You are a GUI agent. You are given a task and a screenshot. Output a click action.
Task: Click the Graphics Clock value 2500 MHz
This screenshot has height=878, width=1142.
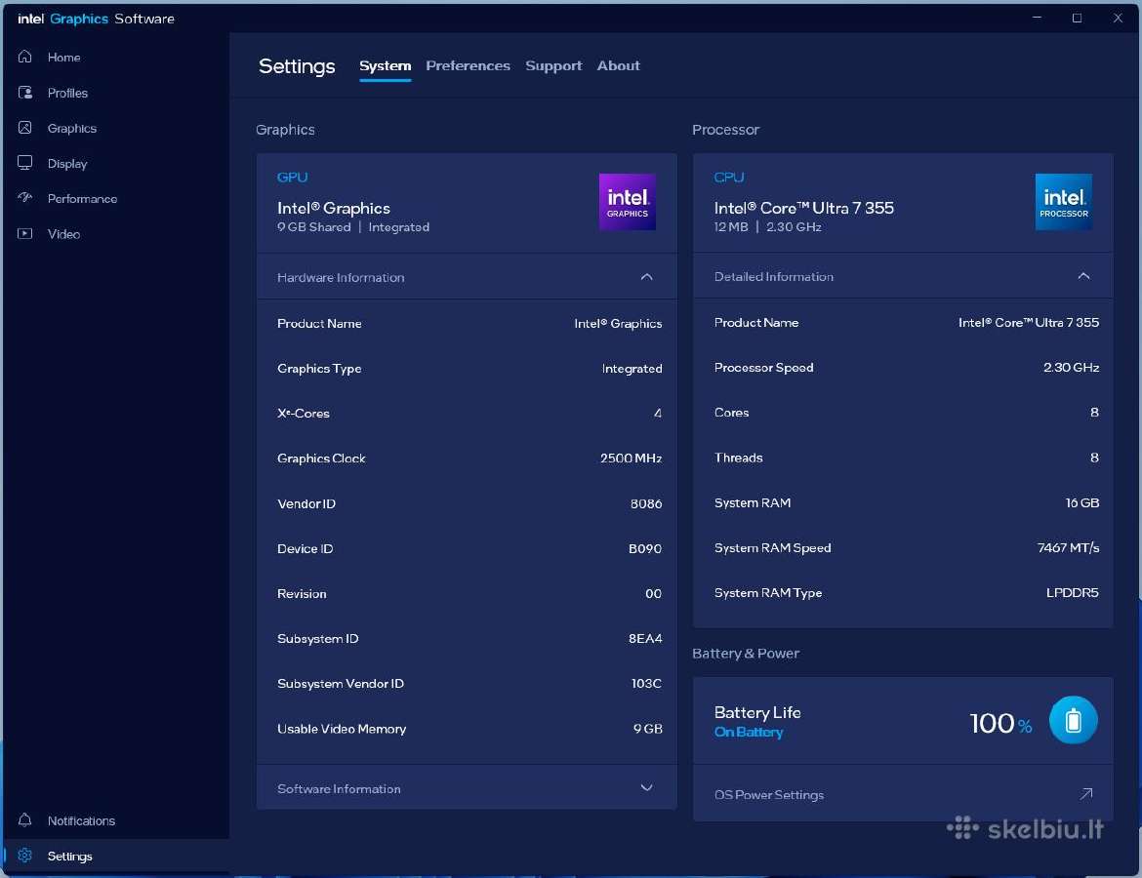point(631,458)
